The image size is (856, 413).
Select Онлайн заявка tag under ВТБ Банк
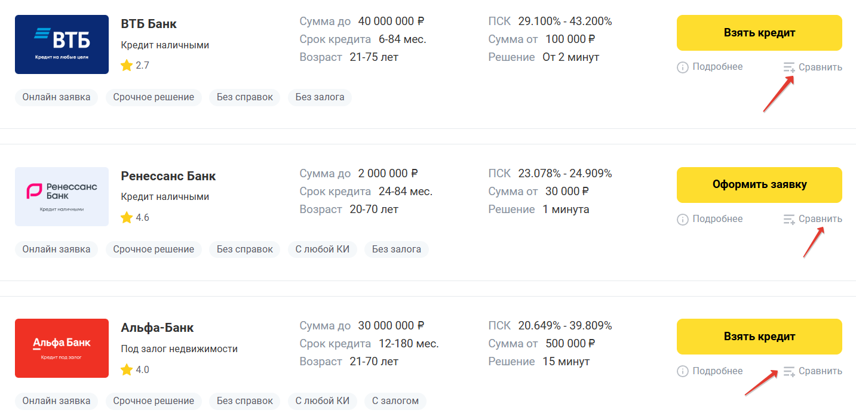click(56, 97)
